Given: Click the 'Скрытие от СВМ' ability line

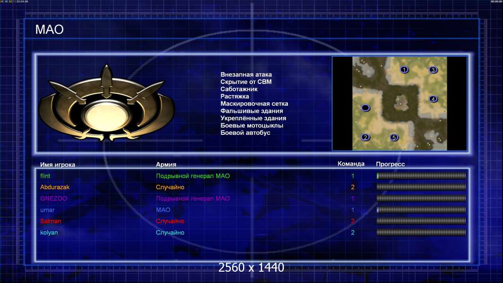Looking at the screenshot, I should (246, 82).
